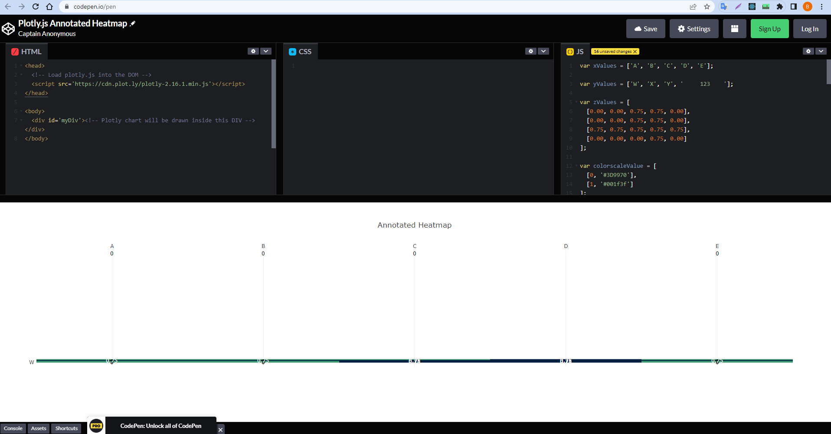Switch to the Assets tab
Screen dimensions: 831x434
[39, 428]
